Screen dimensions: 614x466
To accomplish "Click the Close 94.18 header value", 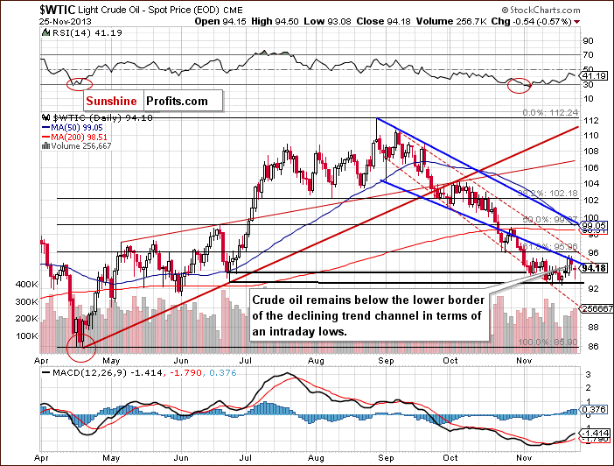I will pyautogui.click(x=383, y=22).
